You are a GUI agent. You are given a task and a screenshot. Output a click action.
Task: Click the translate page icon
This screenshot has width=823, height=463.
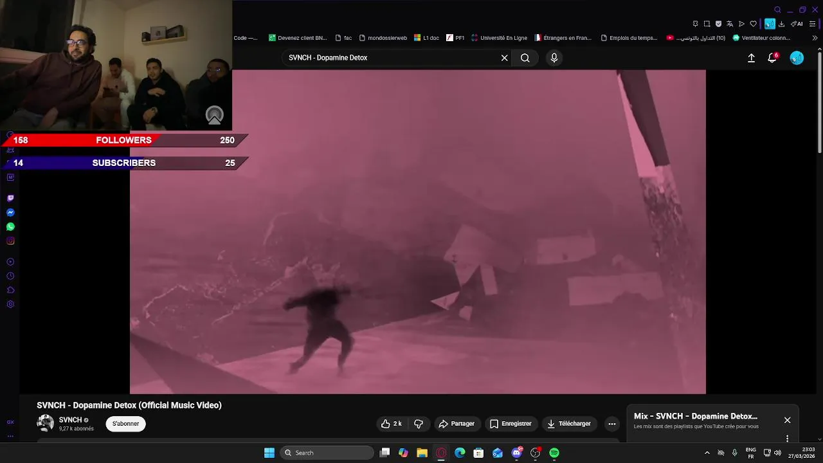730,24
